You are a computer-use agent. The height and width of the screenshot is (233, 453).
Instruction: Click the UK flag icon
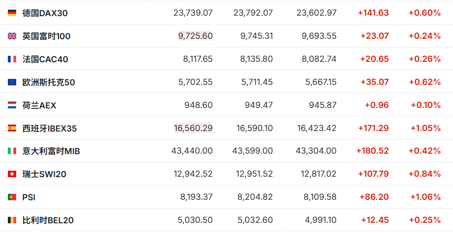coord(12,36)
